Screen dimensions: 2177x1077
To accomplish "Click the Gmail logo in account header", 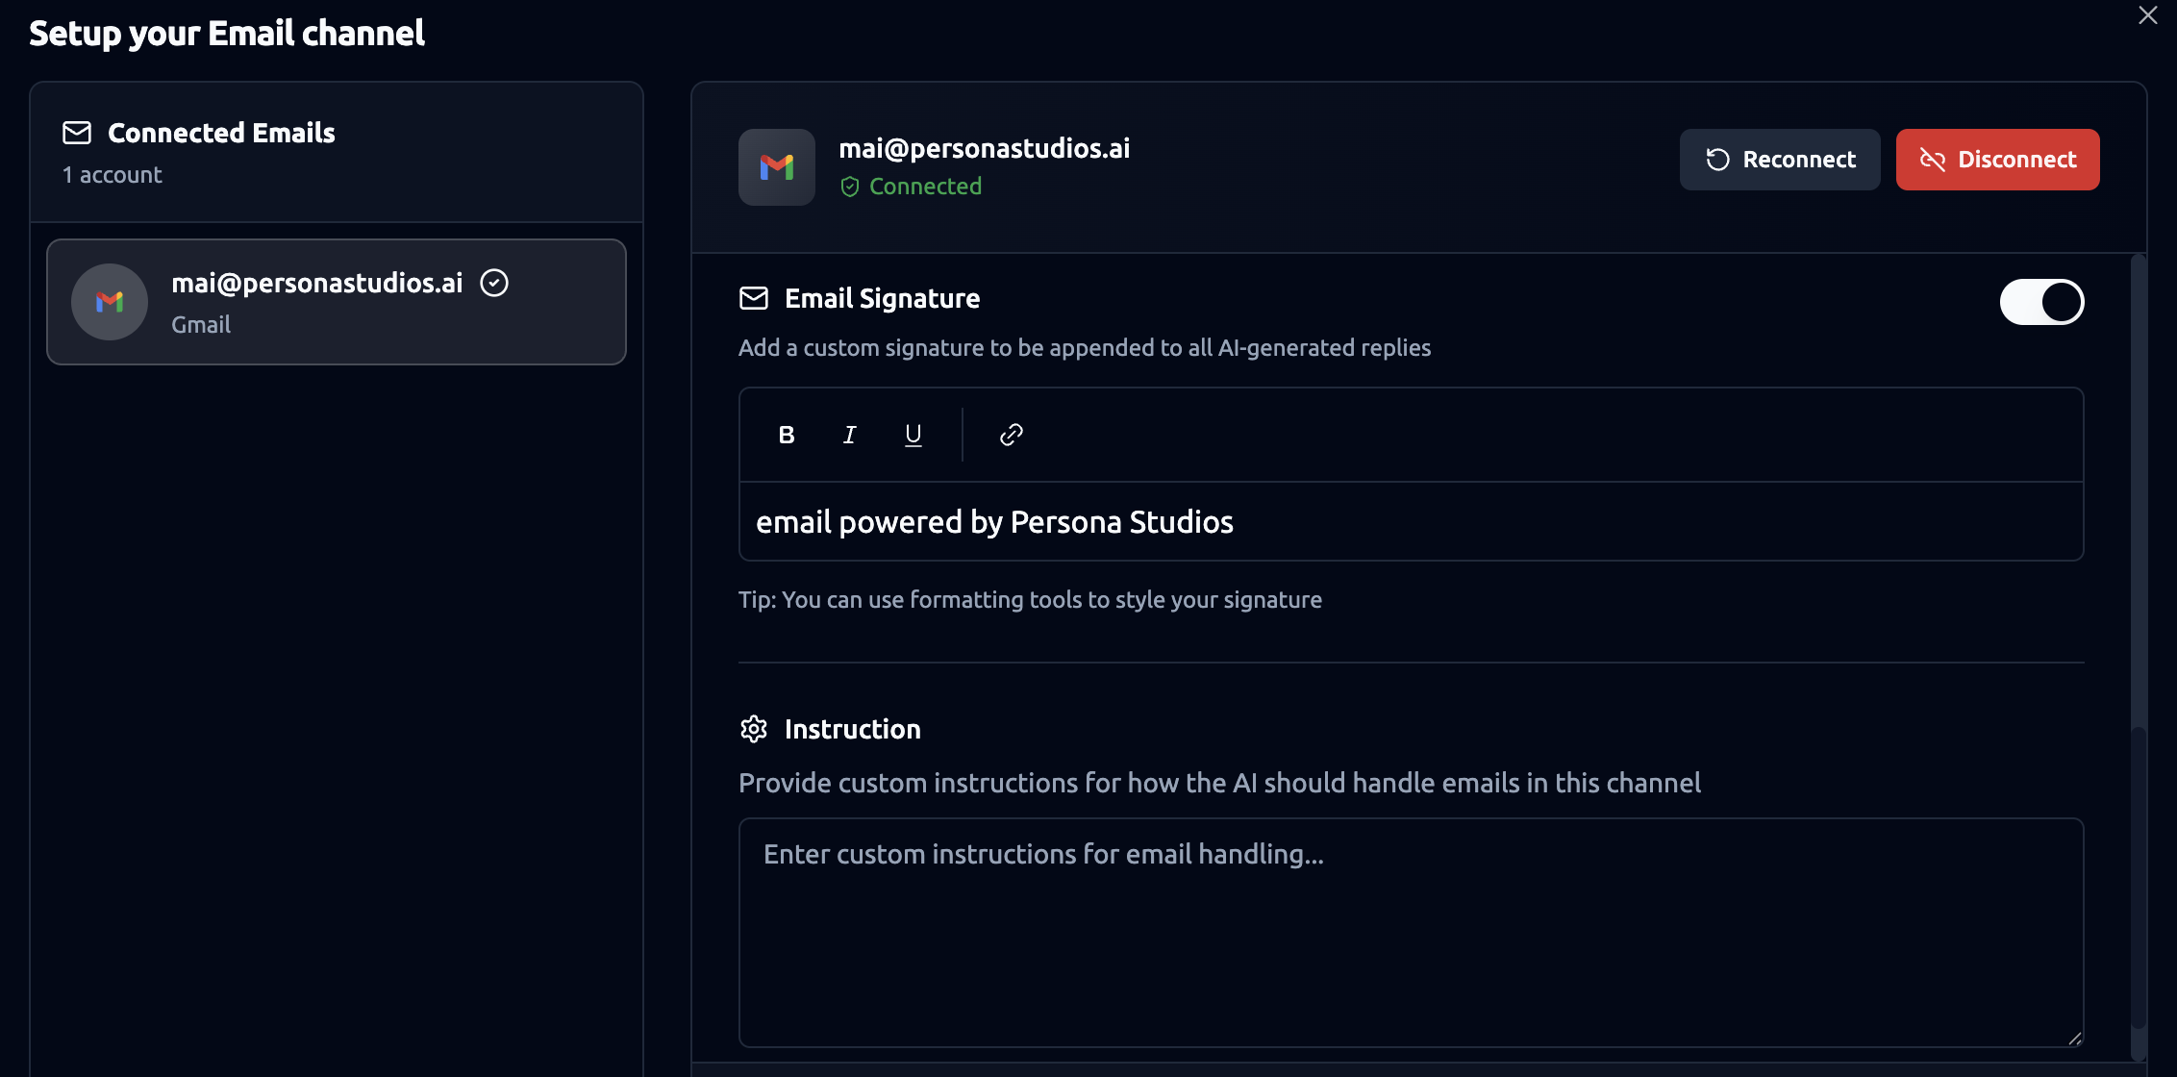I will (776, 167).
